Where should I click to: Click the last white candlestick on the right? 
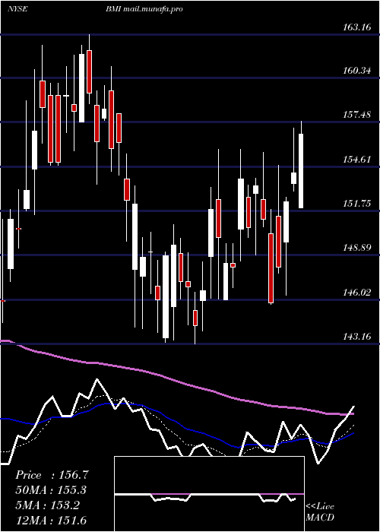[301, 171]
